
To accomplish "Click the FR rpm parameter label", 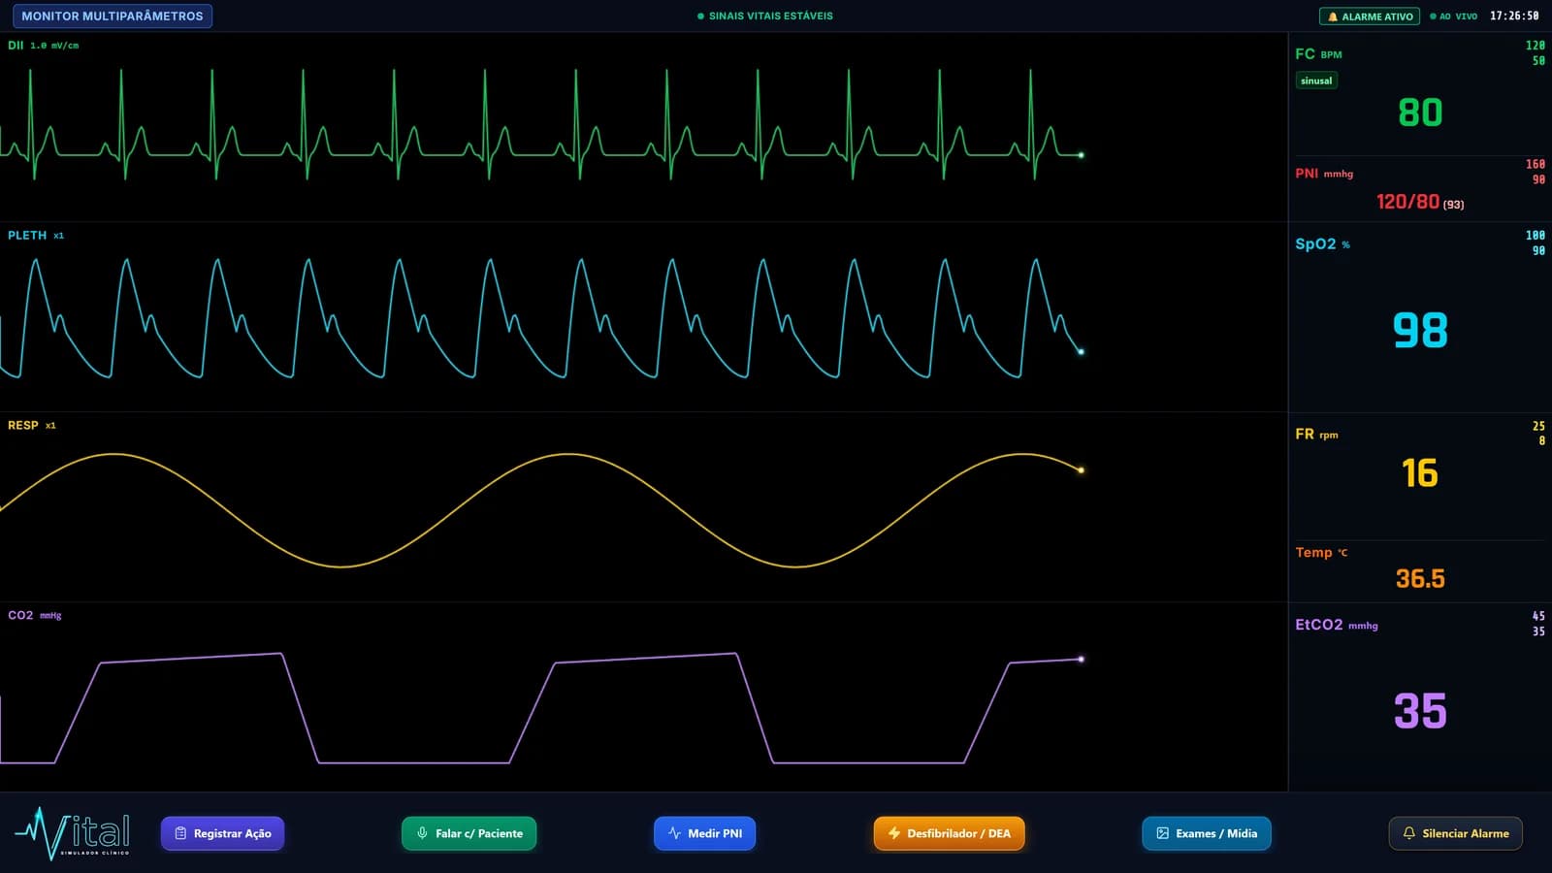I will coord(1316,435).
